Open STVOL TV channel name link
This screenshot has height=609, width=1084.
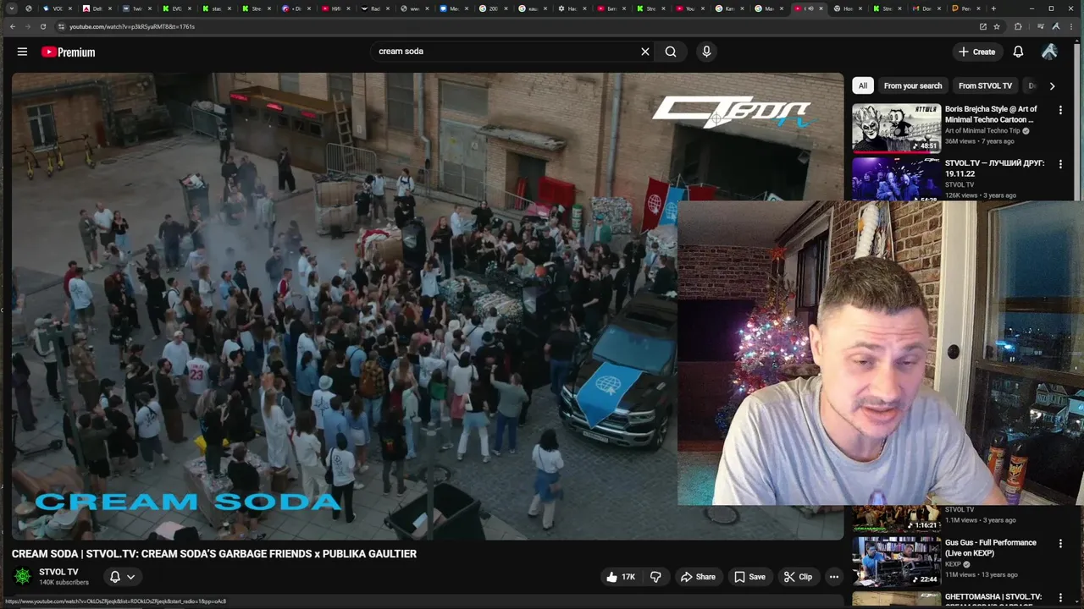58,572
